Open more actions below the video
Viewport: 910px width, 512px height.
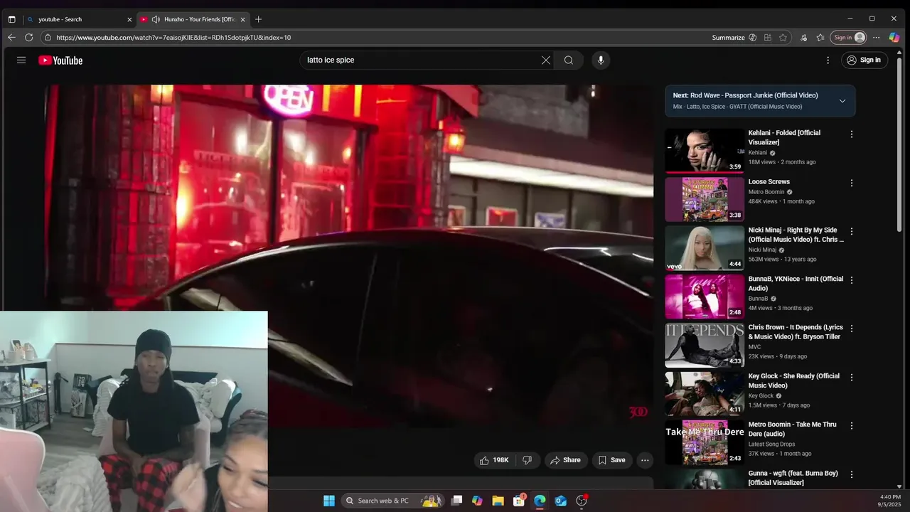pyautogui.click(x=645, y=460)
